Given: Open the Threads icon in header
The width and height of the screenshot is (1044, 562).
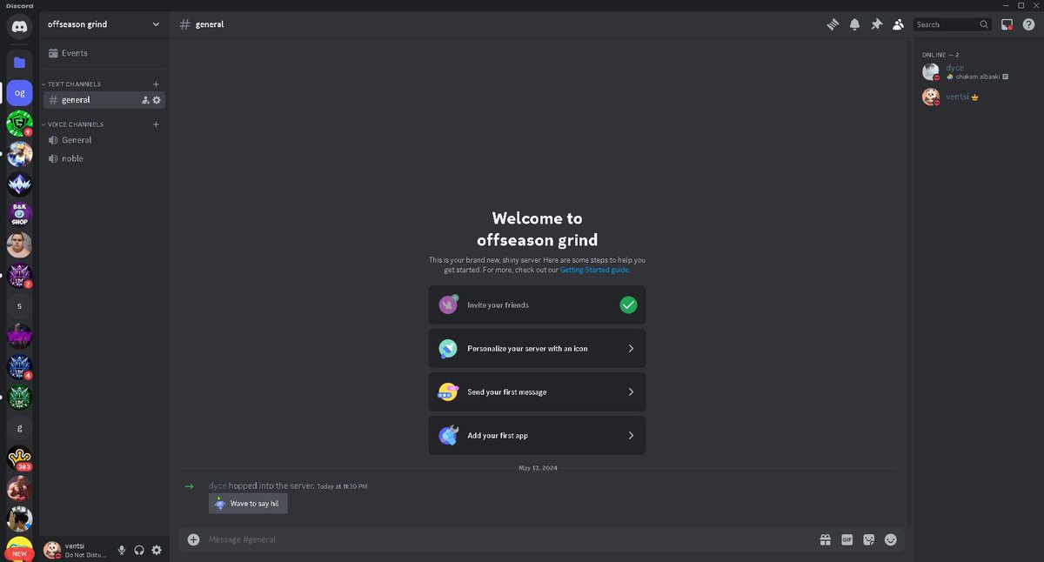Looking at the screenshot, I should pos(833,24).
